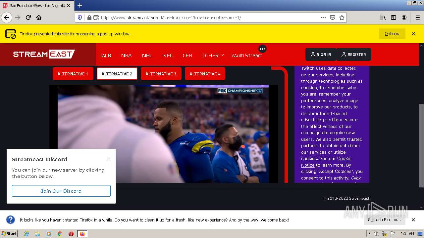The width and height of the screenshot is (424, 238).
Task: Open the MLB section
Action: pos(106,56)
